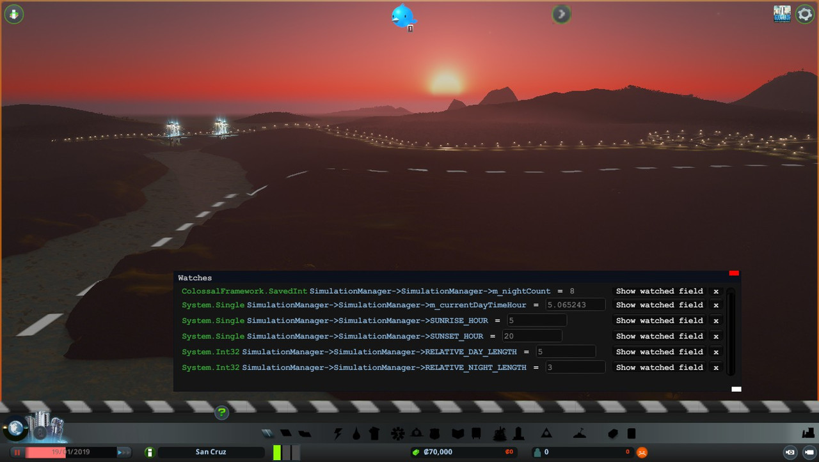This screenshot has height=462, width=819.
Task: Click the Watches panel title
Action: [195, 278]
